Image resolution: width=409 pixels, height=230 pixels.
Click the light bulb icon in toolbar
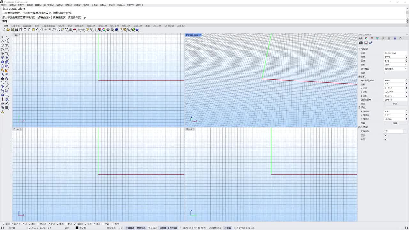pos(91,29)
